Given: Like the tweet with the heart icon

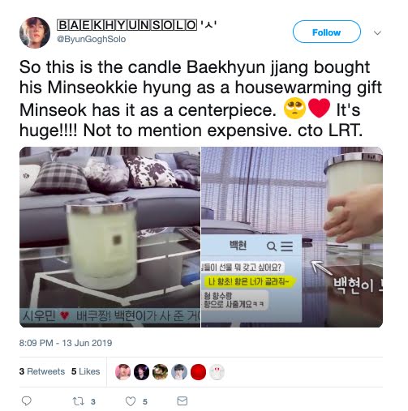Looking at the screenshot, I should [131, 401].
